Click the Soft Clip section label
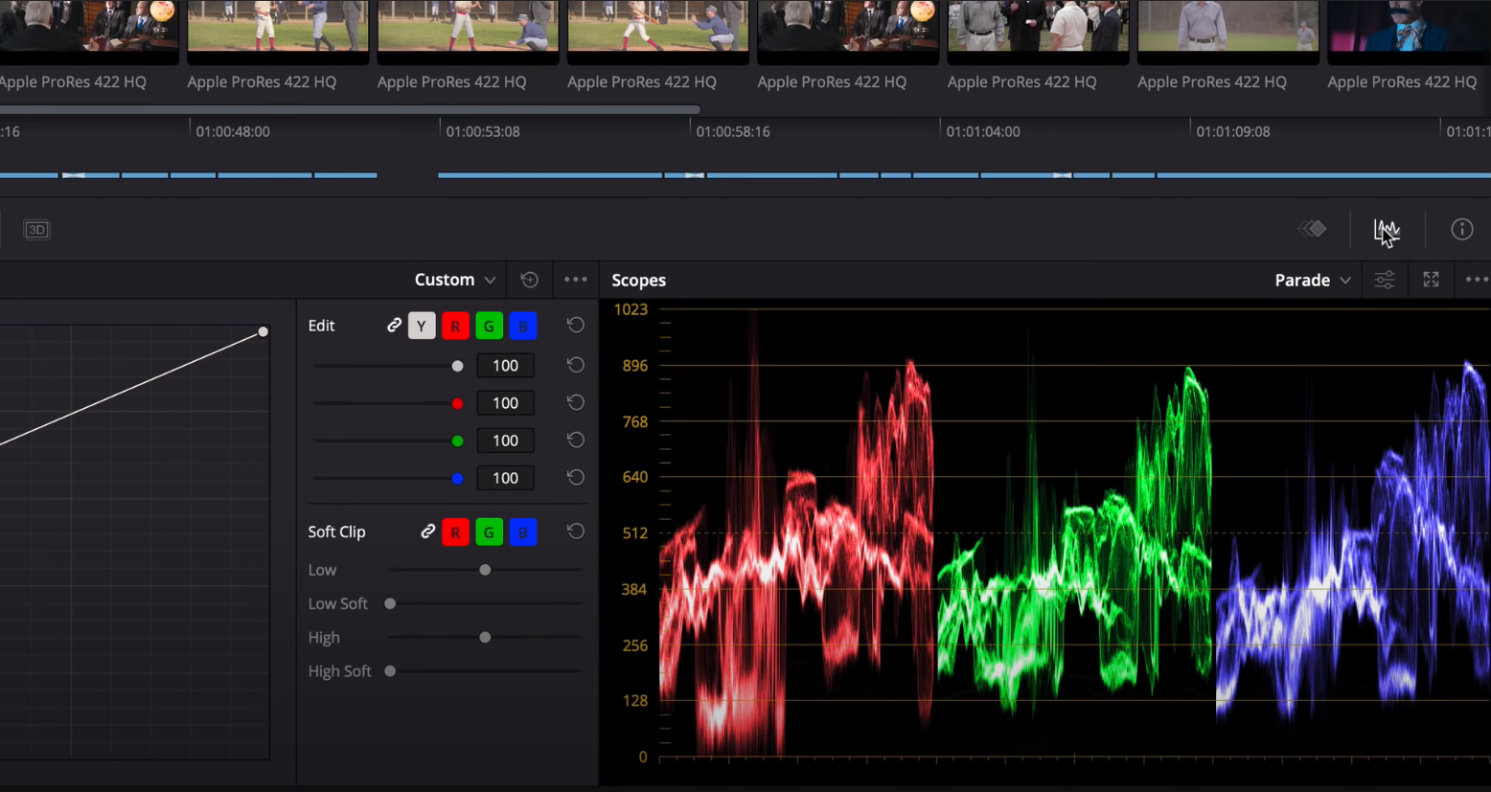 (x=336, y=532)
